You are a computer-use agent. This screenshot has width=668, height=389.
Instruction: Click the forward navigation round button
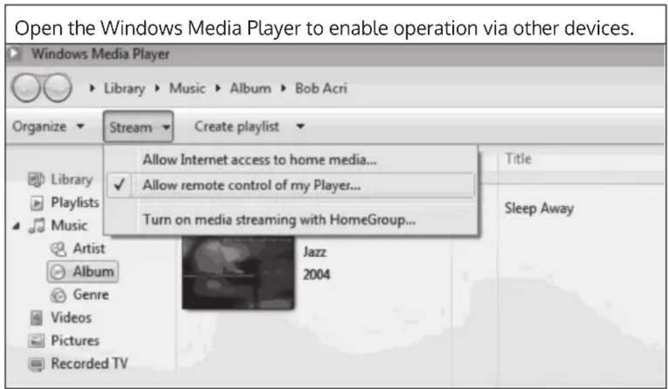58,88
